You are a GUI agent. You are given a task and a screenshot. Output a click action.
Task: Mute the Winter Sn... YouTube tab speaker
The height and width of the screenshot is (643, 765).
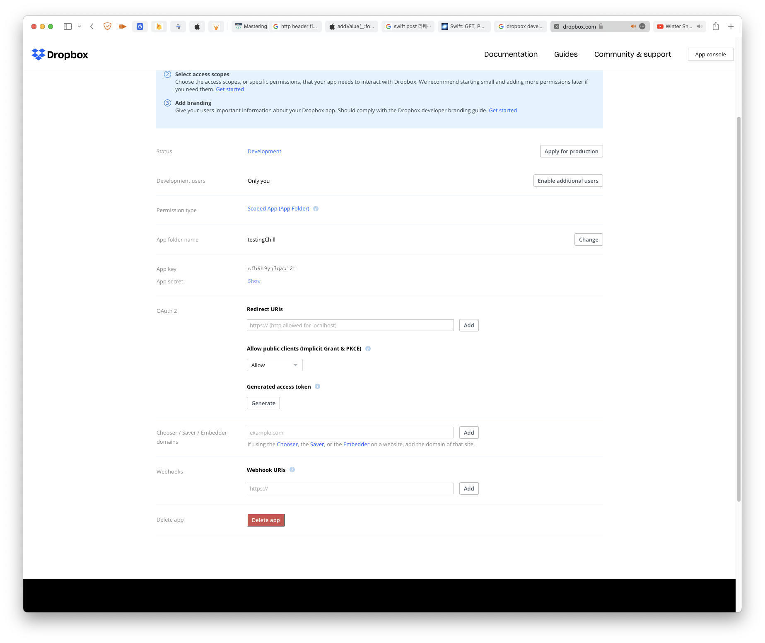tap(700, 27)
